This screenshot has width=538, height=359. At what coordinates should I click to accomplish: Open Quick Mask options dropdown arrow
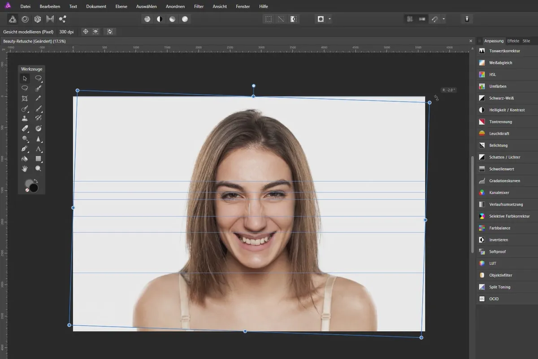[x=330, y=19]
